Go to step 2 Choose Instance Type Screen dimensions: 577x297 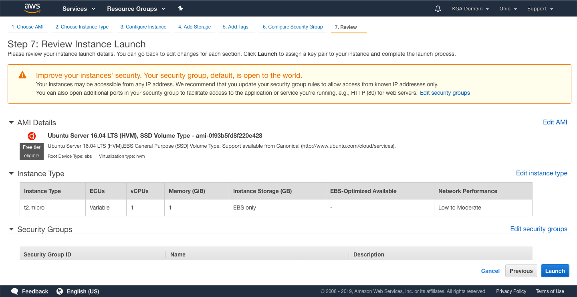point(82,27)
